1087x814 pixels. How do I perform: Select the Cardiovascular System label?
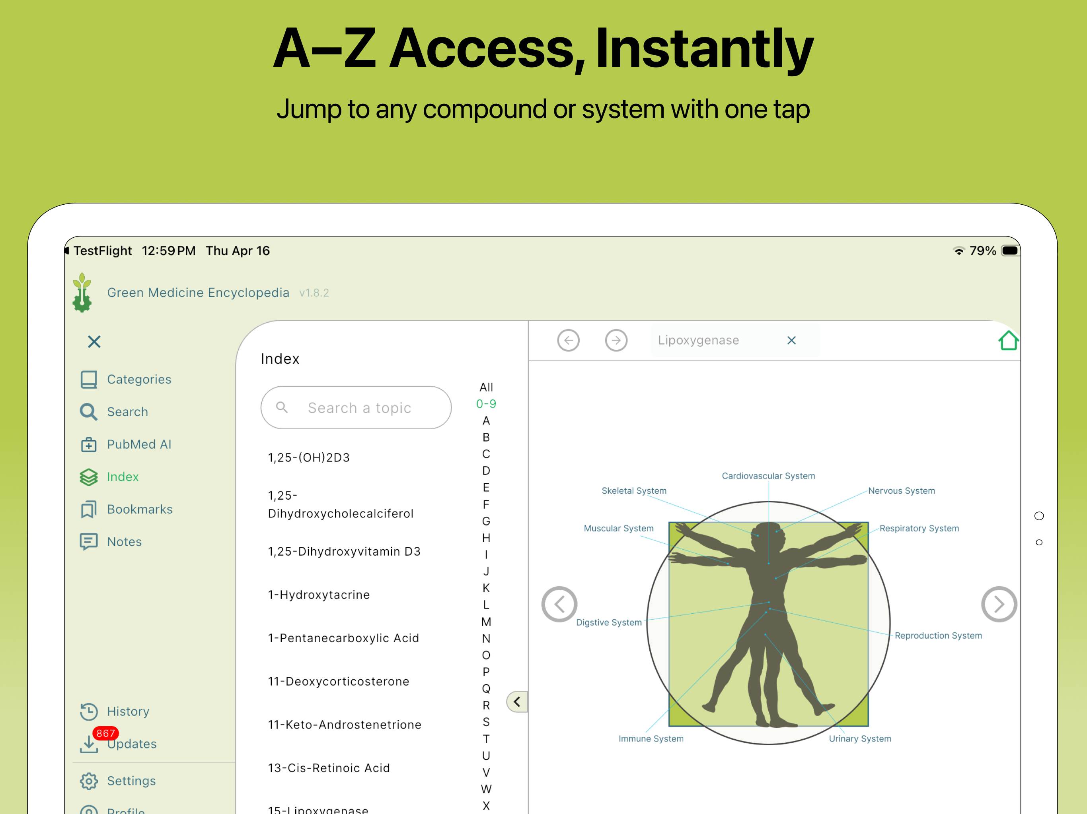(768, 476)
